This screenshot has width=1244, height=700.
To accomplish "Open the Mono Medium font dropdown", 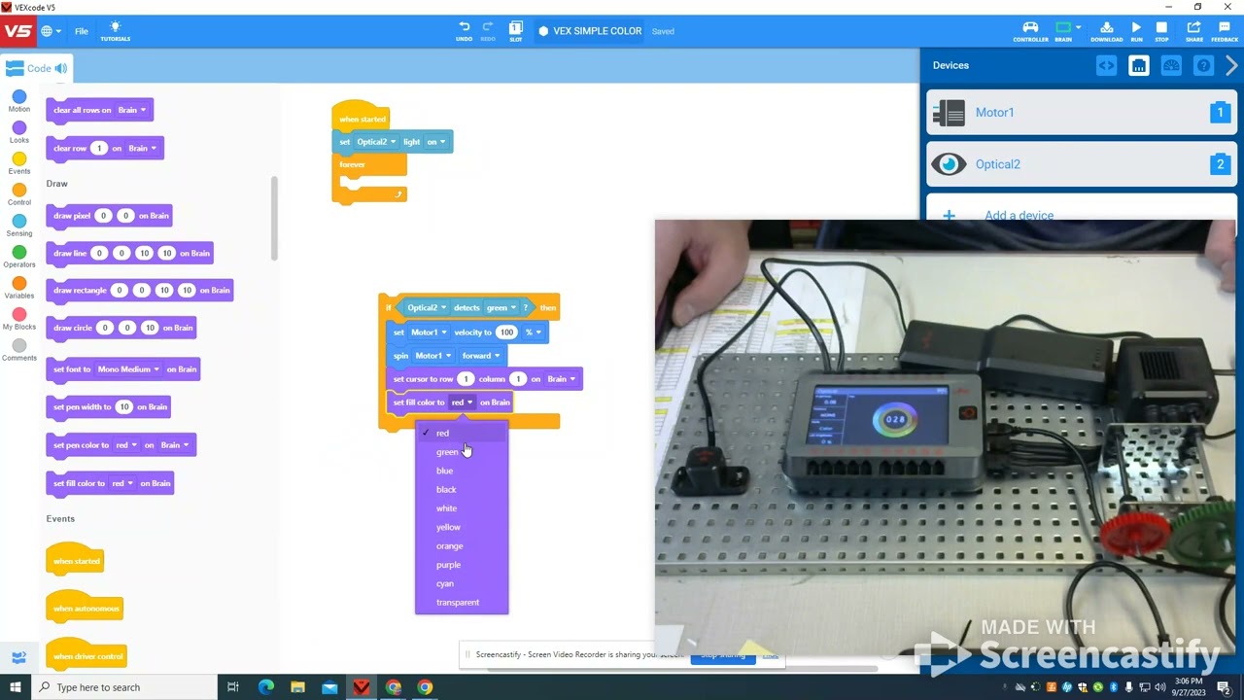I will [x=128, y=369].
